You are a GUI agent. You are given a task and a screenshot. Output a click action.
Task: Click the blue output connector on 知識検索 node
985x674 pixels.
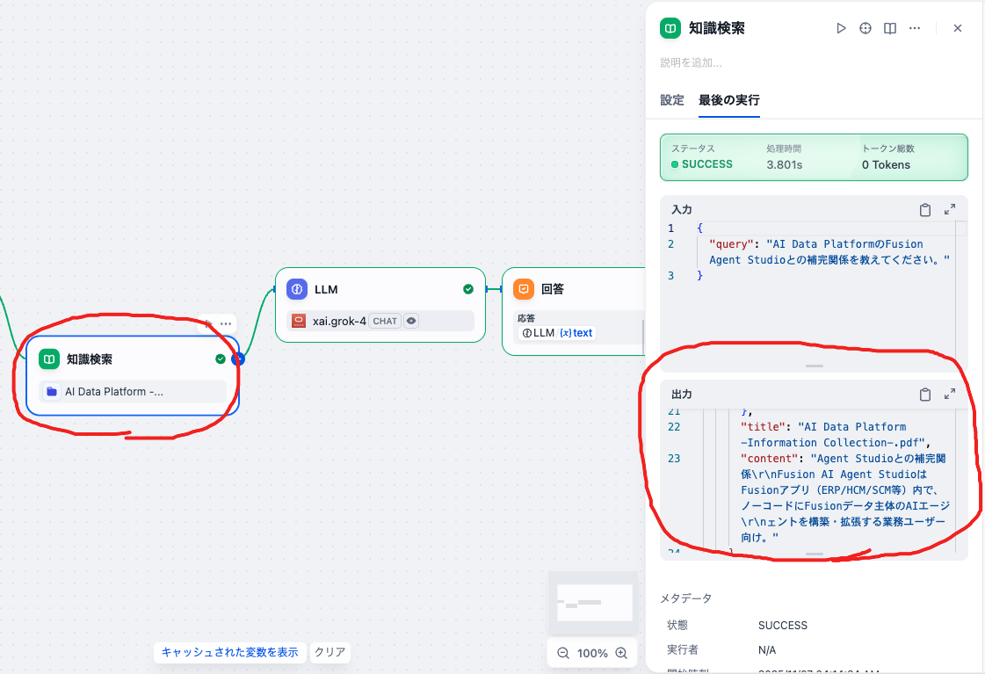238,359
